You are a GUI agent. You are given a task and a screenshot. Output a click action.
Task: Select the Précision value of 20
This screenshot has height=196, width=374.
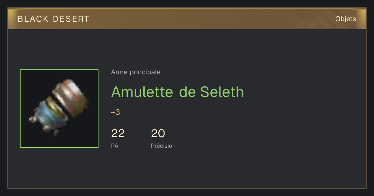[158, 133]
